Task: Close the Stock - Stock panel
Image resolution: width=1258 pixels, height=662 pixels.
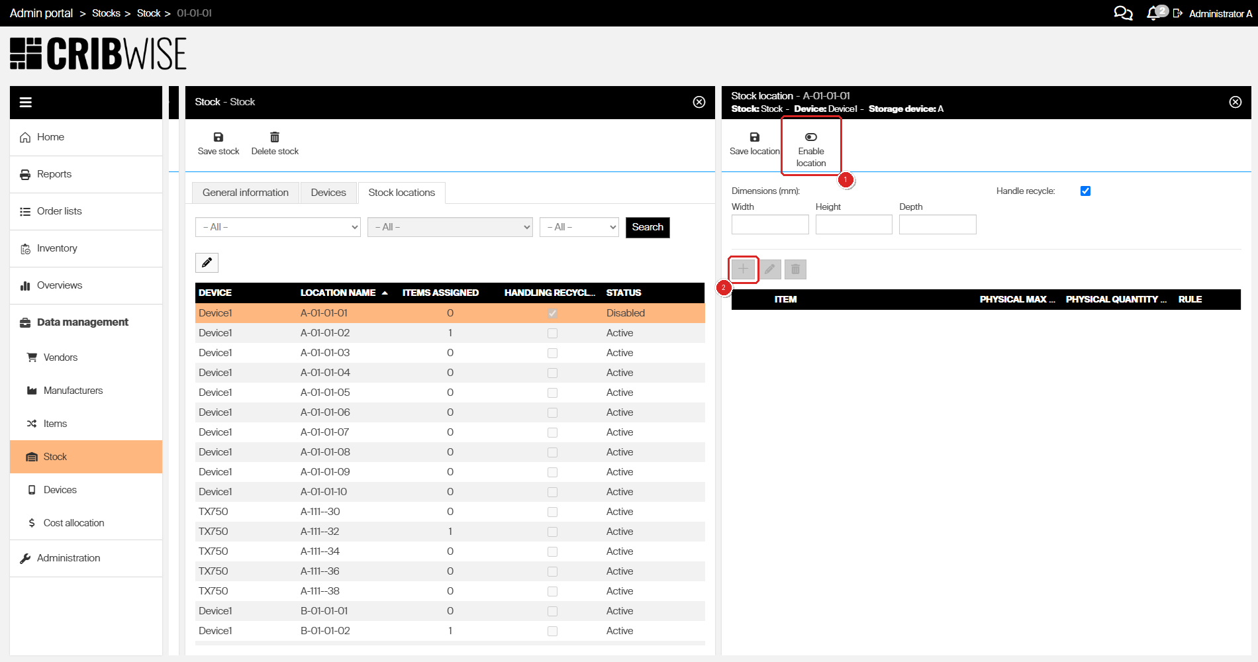Action: [699, 102]
